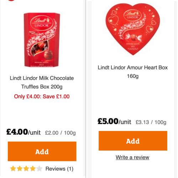Click the fourth gold rating star
This screenshot has height=178, width=178.
[33, 168]
